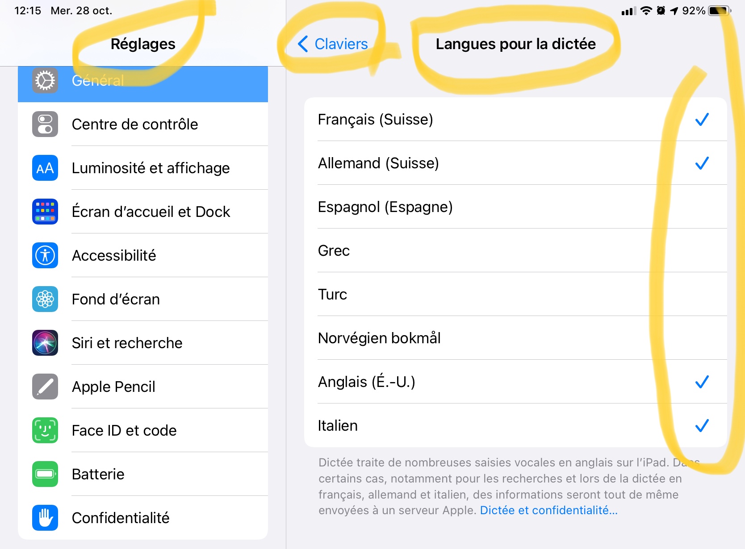745x549 pixels.
Task: Tap the Siri et recherche icon
Action: tap(45, 343)
